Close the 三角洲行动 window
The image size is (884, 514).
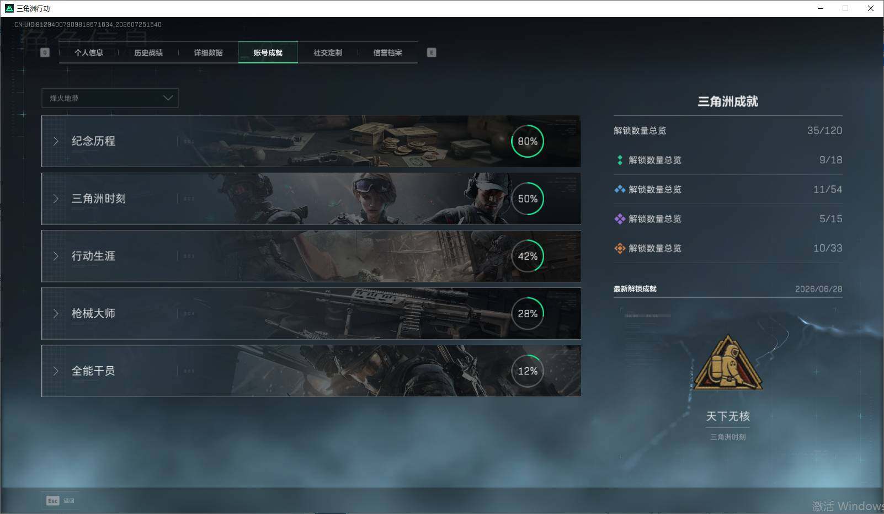(x=871, y=8)
